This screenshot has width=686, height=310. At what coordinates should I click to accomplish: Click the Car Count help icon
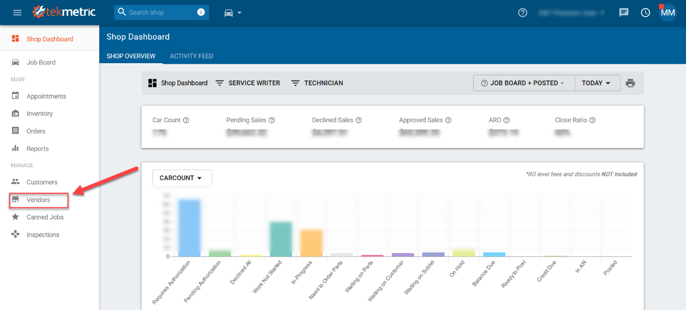186,120
